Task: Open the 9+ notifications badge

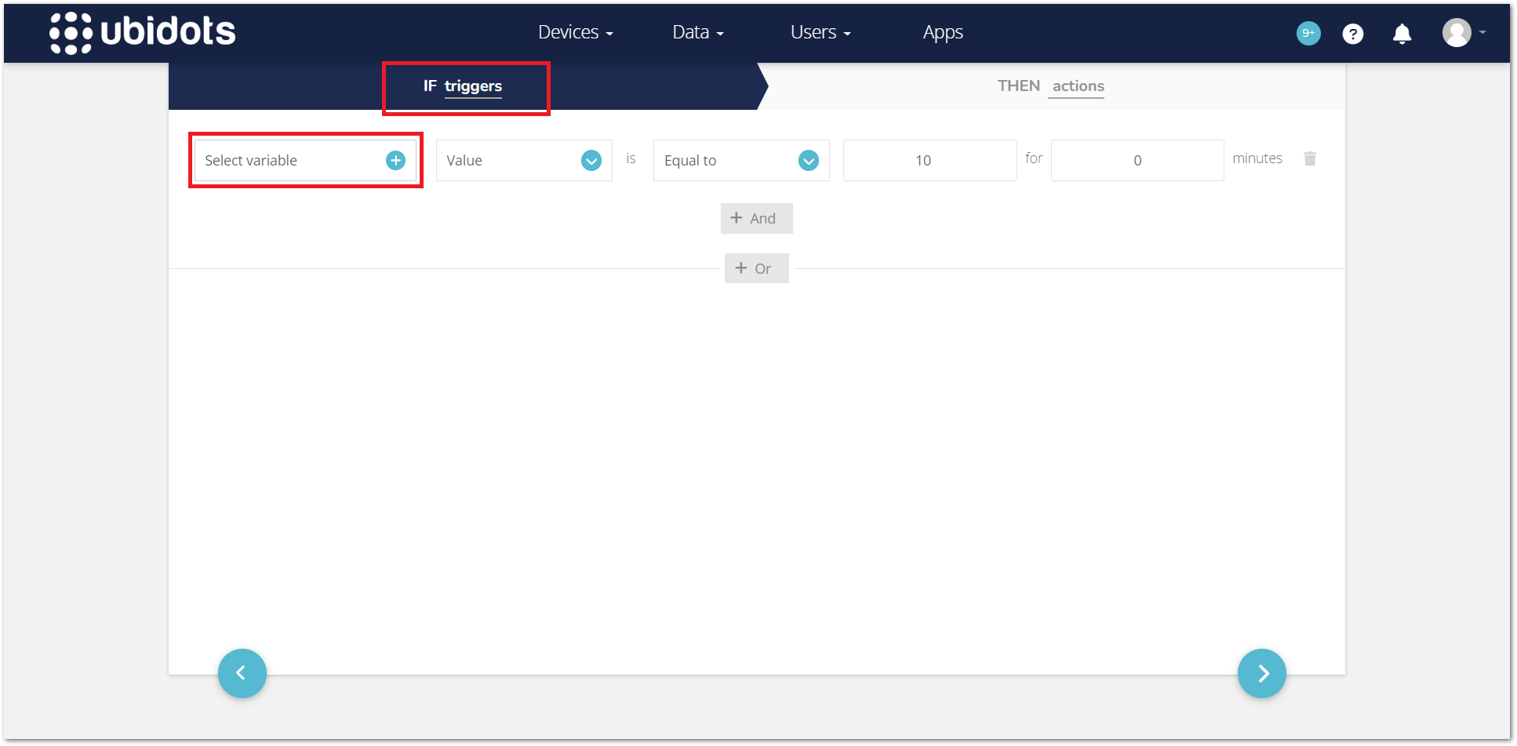Action: 1308,33
